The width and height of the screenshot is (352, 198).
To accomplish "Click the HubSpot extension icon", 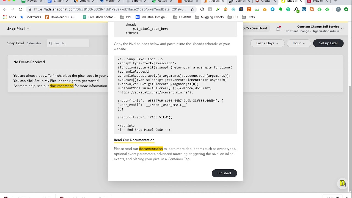I will pyautogui.click(x=249, y=9).
